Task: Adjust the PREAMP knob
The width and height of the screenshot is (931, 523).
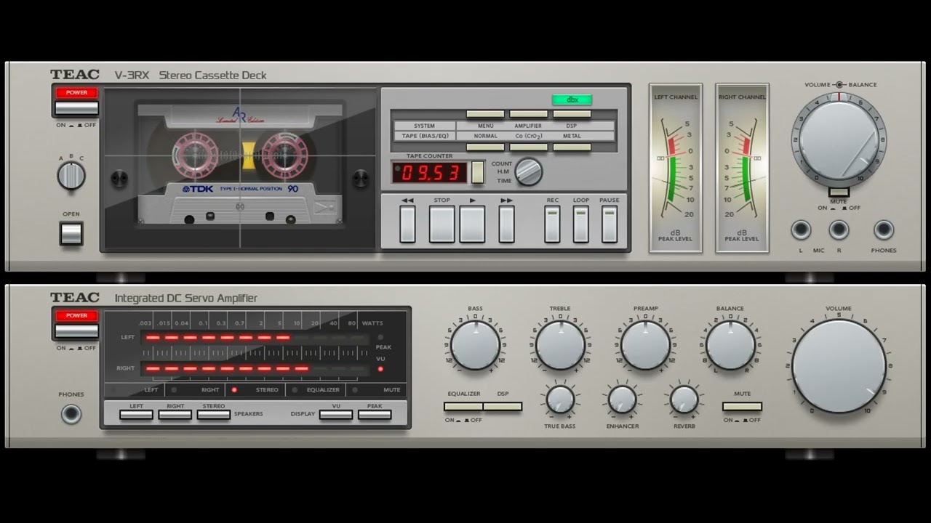Action: coord(645,345)
